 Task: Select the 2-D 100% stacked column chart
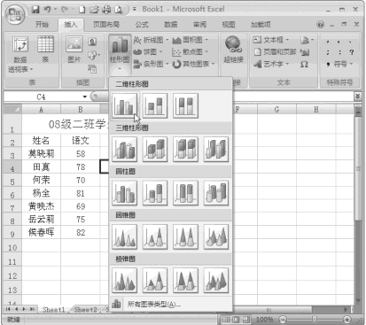coord(185,105)
